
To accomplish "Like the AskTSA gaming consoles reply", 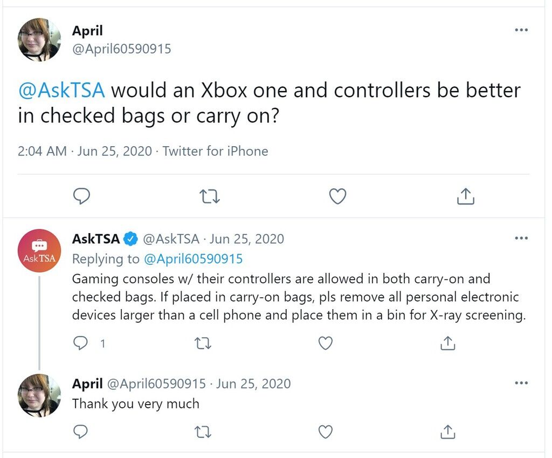I will click(325, 343).
